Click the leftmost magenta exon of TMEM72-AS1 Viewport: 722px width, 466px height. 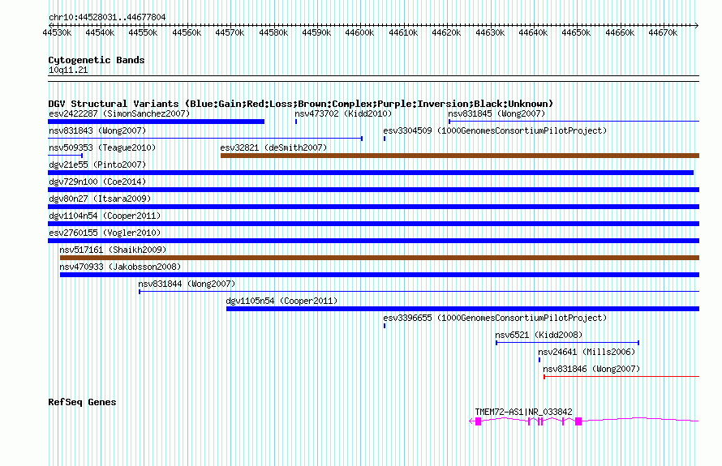click(479, 421)
